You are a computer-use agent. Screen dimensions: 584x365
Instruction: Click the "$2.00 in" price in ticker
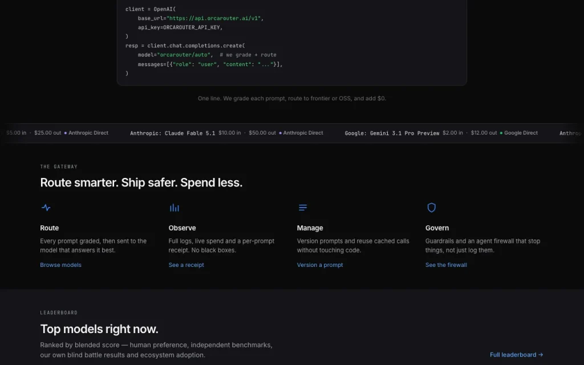pyautogui.click(x=452, y=133)
